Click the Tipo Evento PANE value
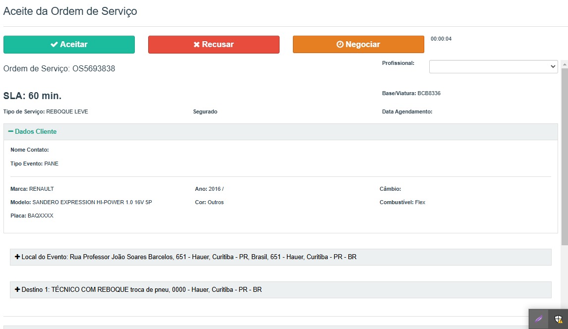Viewport: 568px width, 329px height. pyautogui.click(x=51, y=164)
